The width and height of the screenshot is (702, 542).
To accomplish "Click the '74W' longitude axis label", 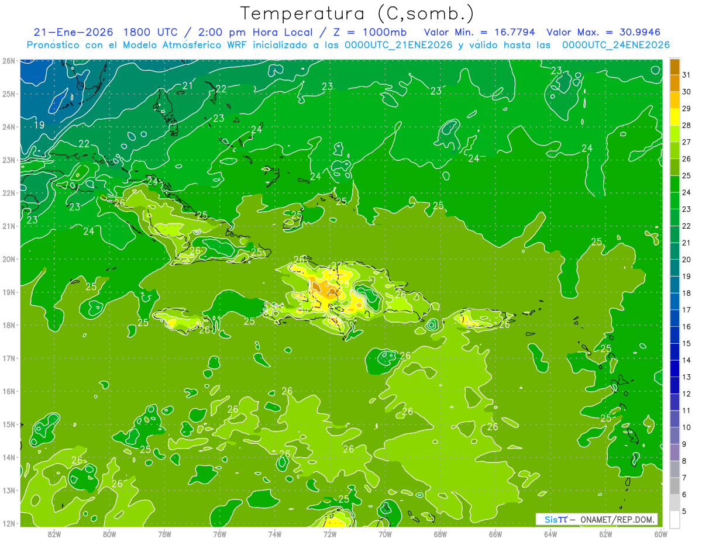I will [x=275, y=534].
